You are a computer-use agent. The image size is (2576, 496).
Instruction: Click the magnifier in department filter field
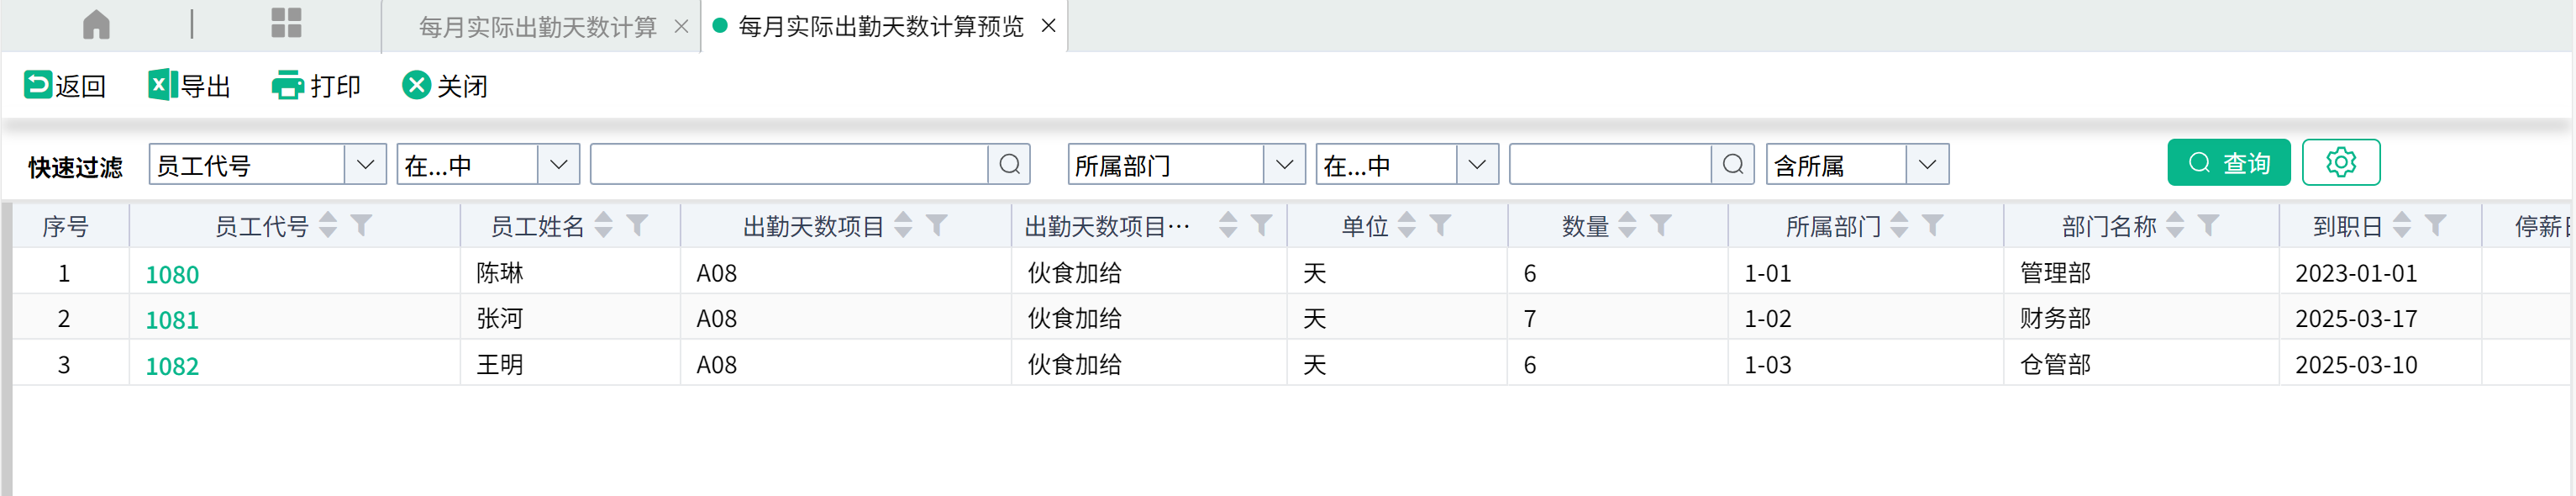coord(1733,164)
